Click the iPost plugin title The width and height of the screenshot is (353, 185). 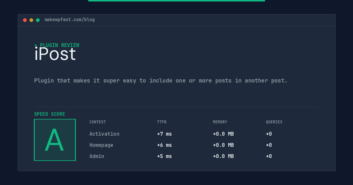55,54
